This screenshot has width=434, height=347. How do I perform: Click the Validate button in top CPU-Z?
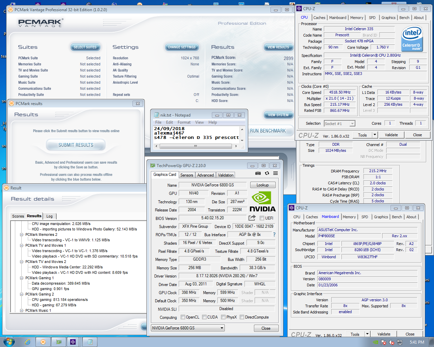pyautogui.click(x=391, y=135)
